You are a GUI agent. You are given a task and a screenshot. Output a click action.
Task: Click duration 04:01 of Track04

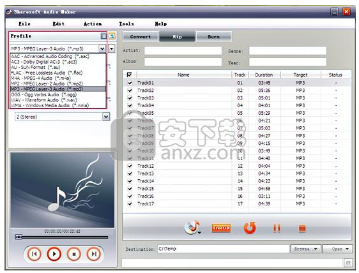pyautogui.click(x=264, y=105)
